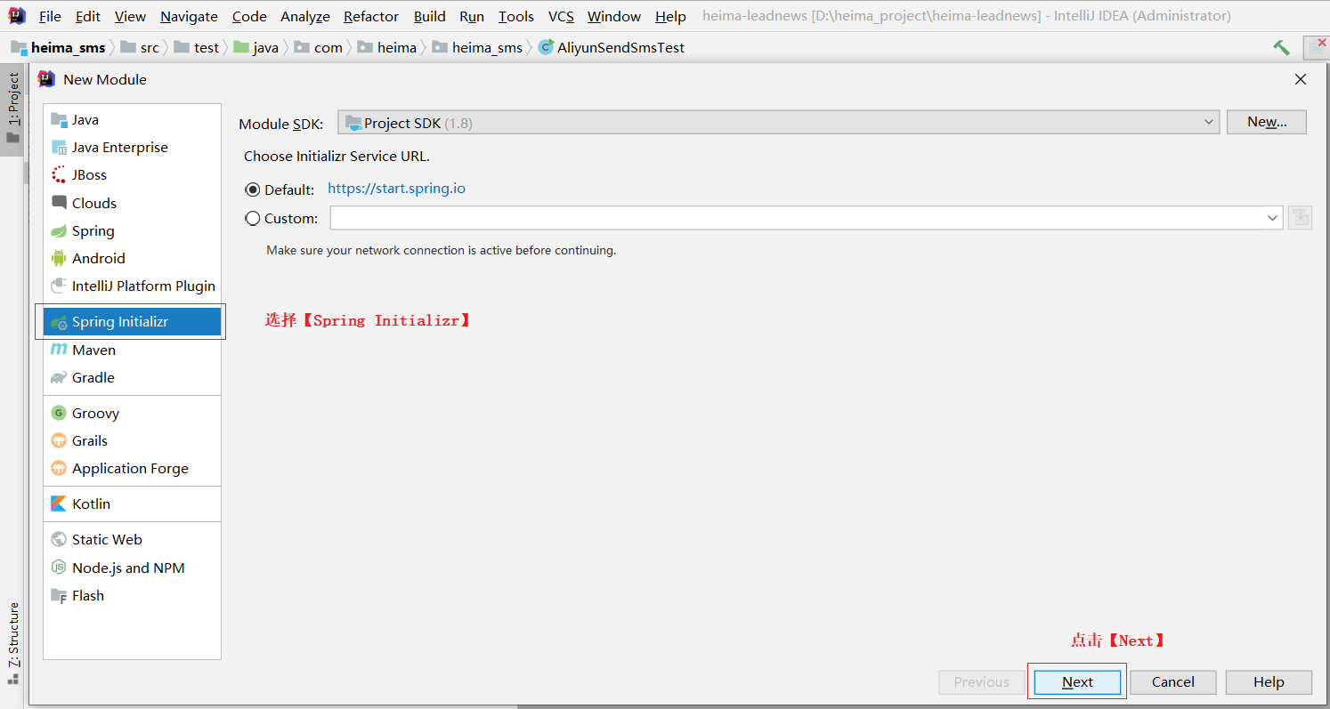Screen dimensions: 1330x709
Task: Open the https://start.spring.io link
Action: pyautogui.click(x=396, y=189)
